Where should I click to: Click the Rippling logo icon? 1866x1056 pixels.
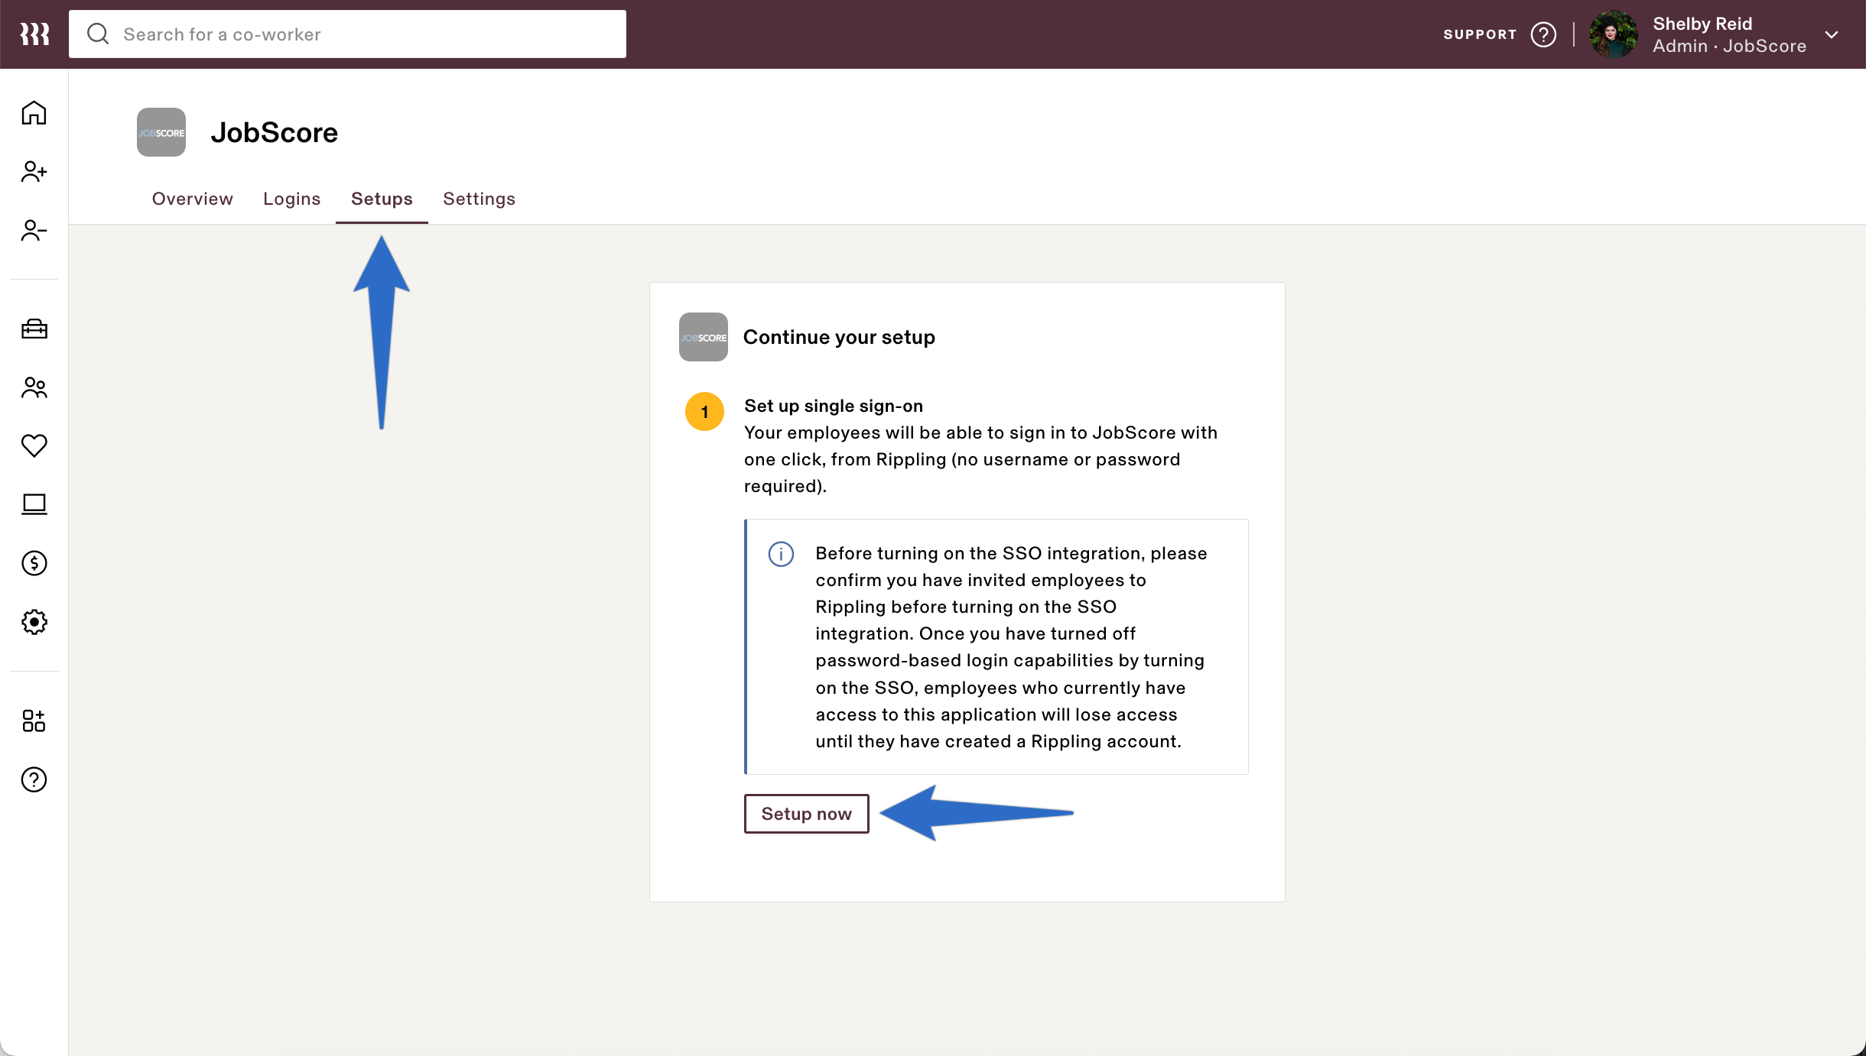tap(34, 34)
